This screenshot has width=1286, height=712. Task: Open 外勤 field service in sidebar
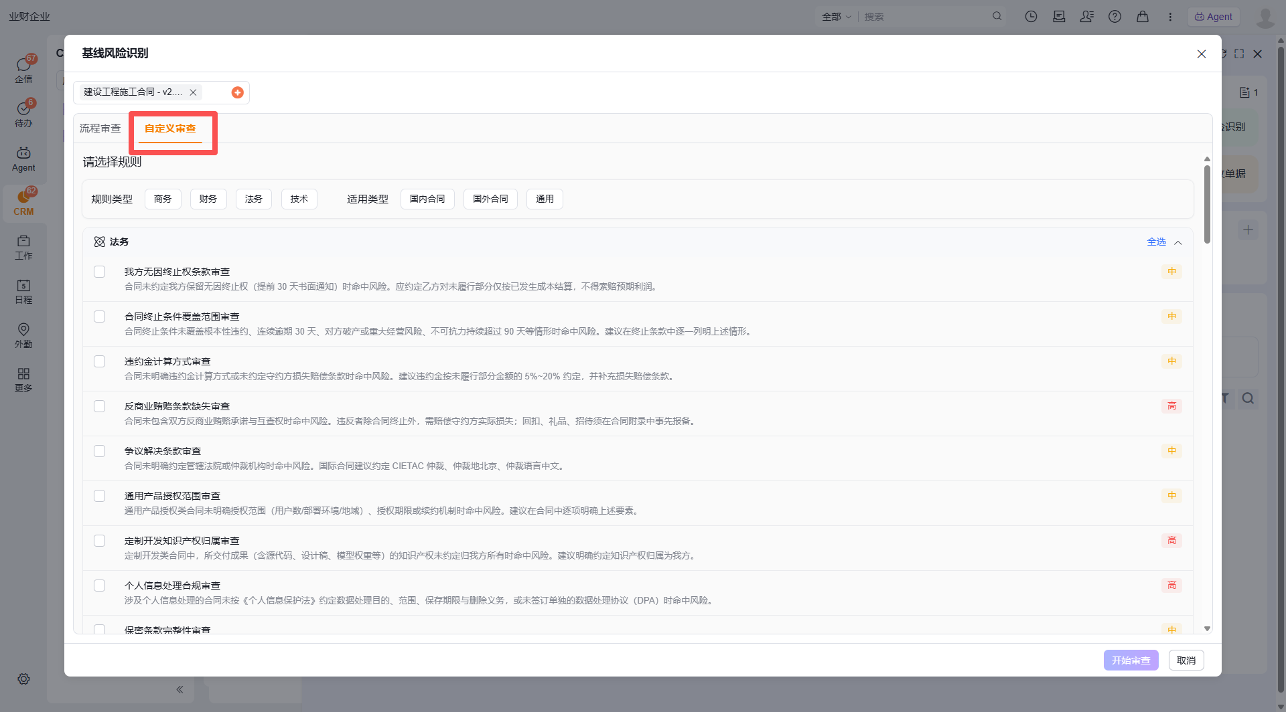point(23,335)
